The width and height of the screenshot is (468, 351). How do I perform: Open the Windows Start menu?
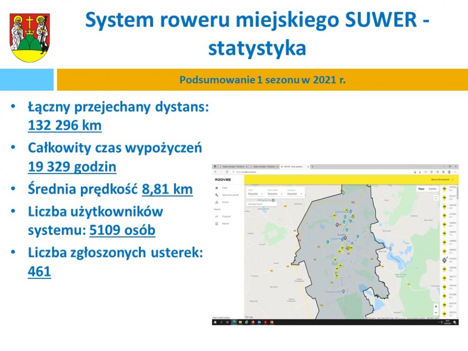(x=215, y=322)
